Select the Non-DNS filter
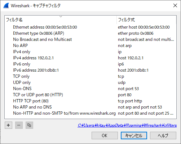Image resolution: width=181 pixels, height=144 pixels. 22,89
